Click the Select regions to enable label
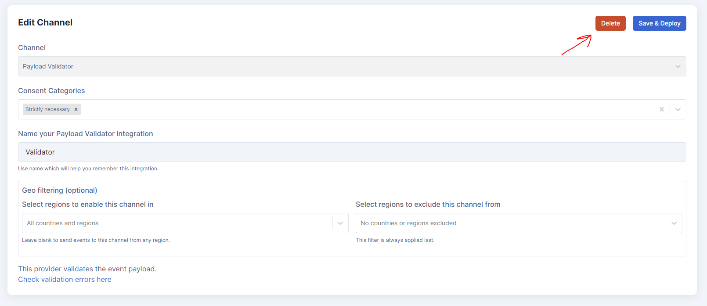Screen dimensions: 707x306 click(88, 204)
